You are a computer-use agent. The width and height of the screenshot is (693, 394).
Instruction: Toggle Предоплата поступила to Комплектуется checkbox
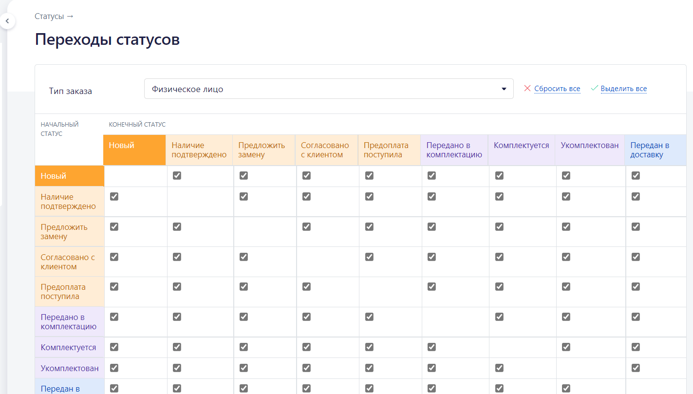point(499,286)
